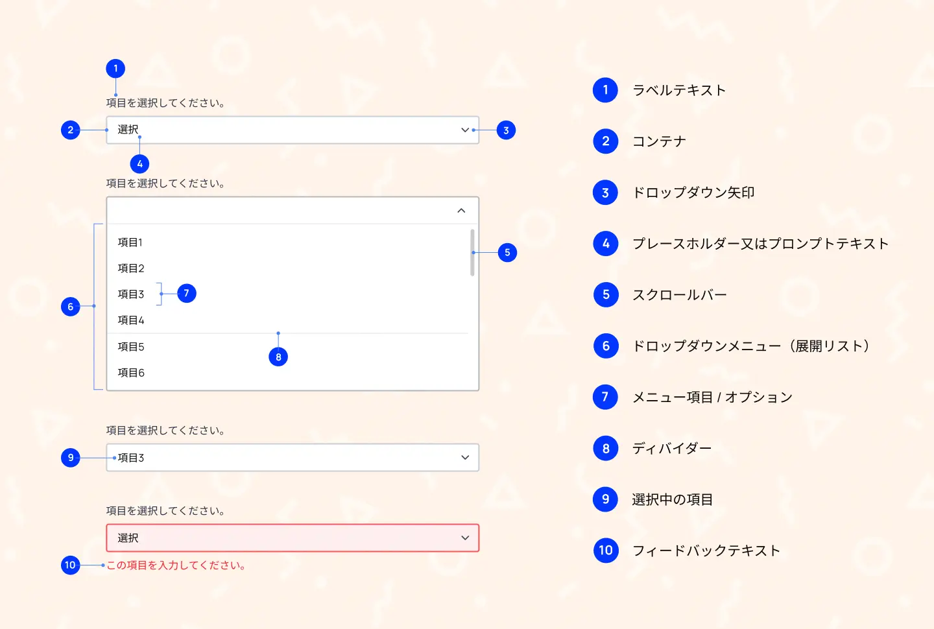Select 項目3 in the open list
The height and width of the screenshot is (629, 934).
pos(130,294)
